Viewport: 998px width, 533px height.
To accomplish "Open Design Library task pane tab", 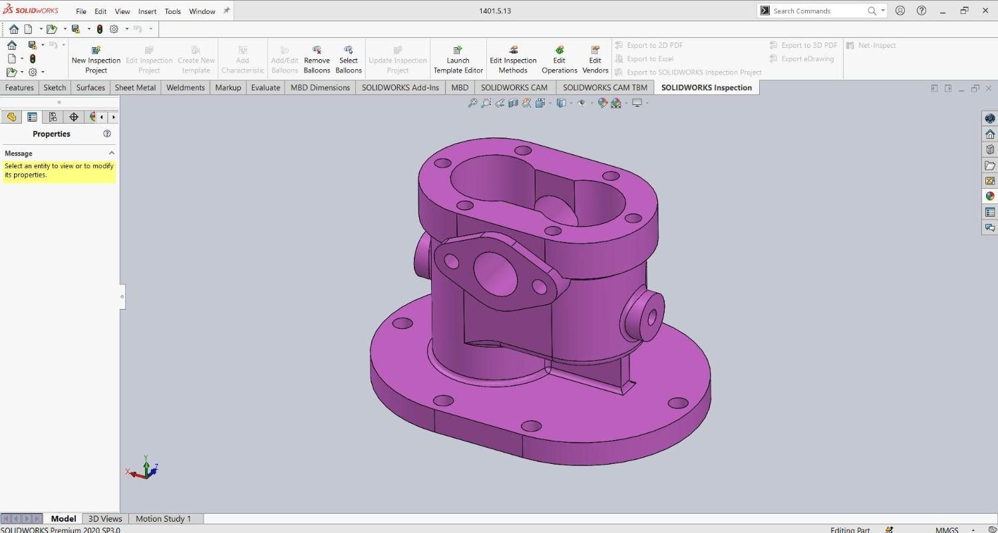I will tap(990, 150).
